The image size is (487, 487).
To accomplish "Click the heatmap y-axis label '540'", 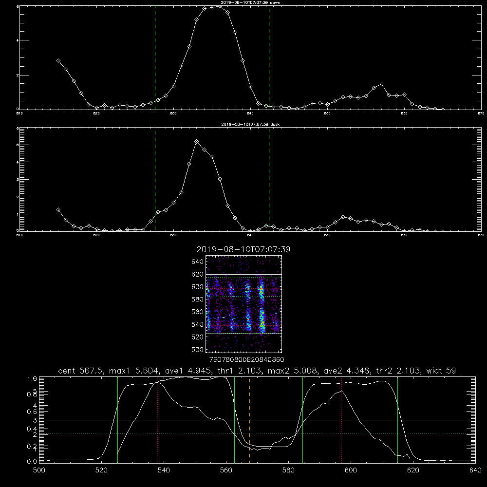I will click(x=197, y=324).
